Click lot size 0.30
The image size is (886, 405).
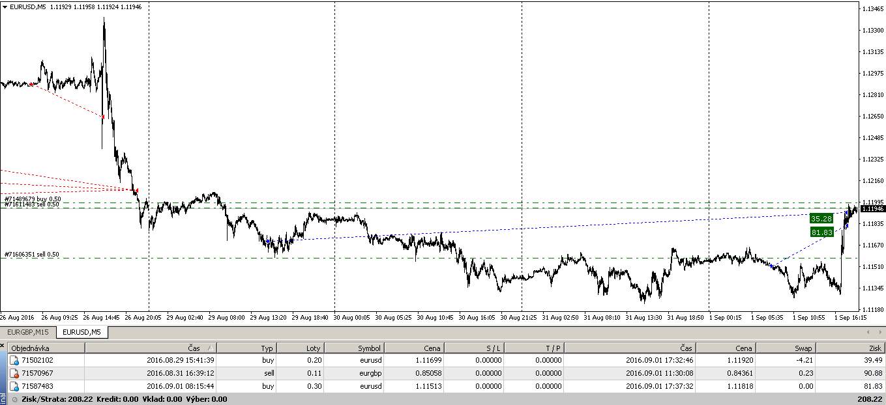[x=314, y=386]
